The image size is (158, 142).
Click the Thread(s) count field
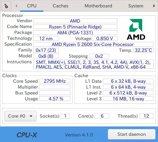[146, 116]
